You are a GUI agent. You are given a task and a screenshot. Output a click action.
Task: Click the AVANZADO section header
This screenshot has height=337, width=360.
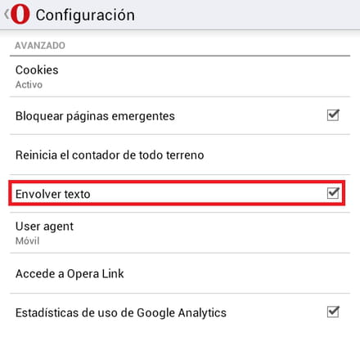[40, 46]
